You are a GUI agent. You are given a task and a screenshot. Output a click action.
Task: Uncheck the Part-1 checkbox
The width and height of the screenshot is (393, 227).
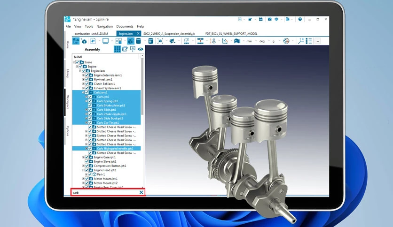pyautogui.click(x=90, y=174)
